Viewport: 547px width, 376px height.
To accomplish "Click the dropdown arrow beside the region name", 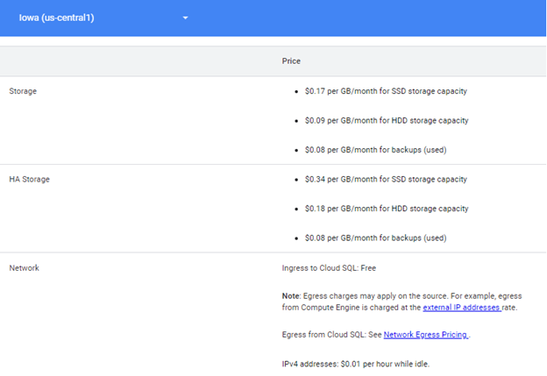I will click(185, 18).
